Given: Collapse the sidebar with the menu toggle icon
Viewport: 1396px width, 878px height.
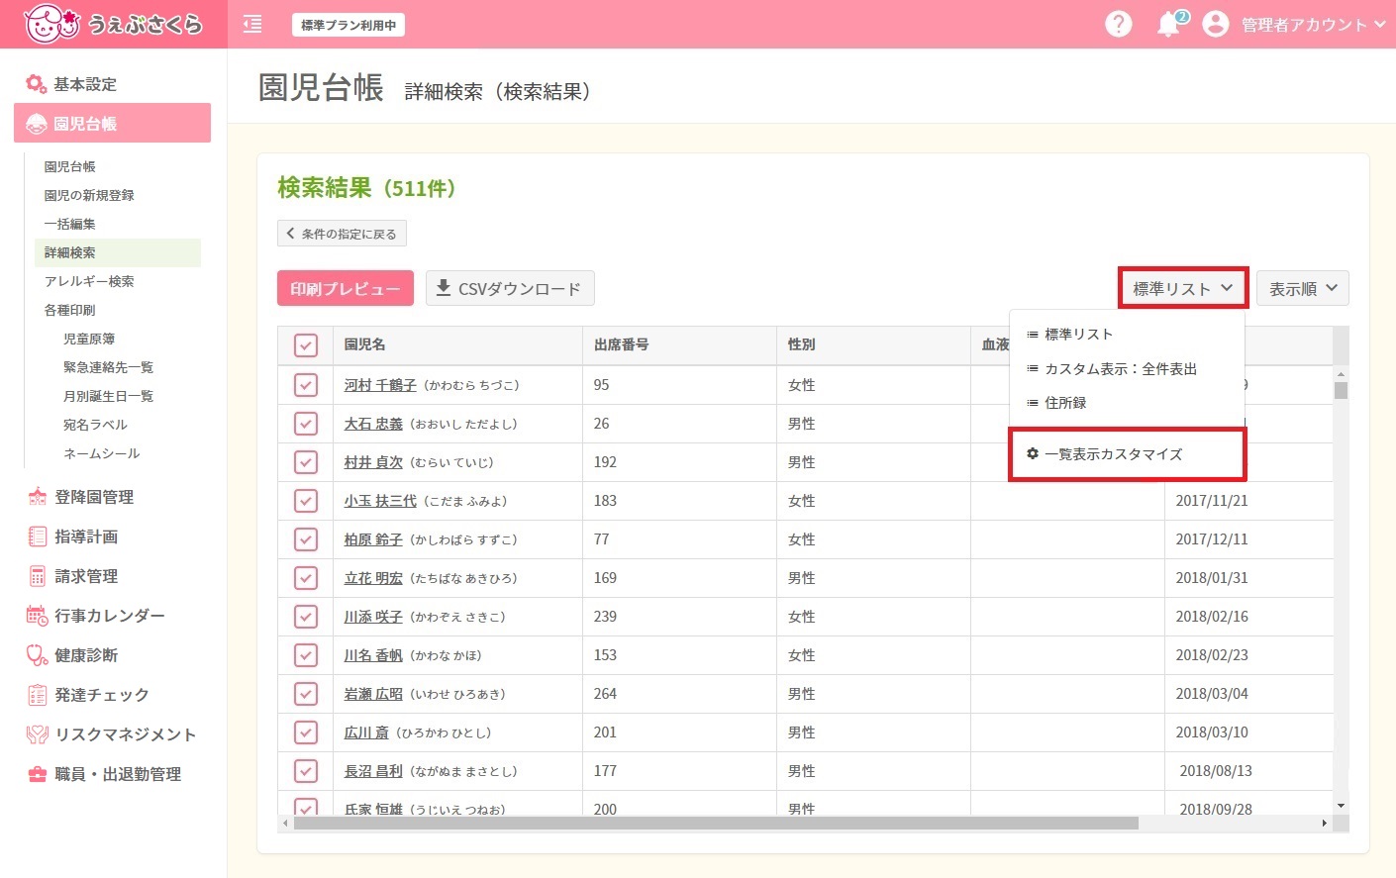Looking at the screenshot, I should coord(252,24).
